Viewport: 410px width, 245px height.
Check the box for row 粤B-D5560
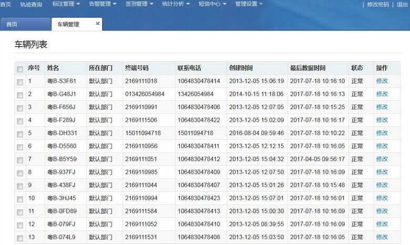point(20,147)
